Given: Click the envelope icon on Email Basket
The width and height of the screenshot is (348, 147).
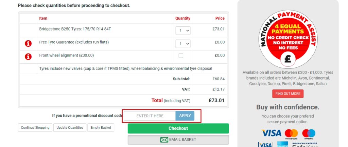Looking at the screenshot, I should [x=164, y=140].
